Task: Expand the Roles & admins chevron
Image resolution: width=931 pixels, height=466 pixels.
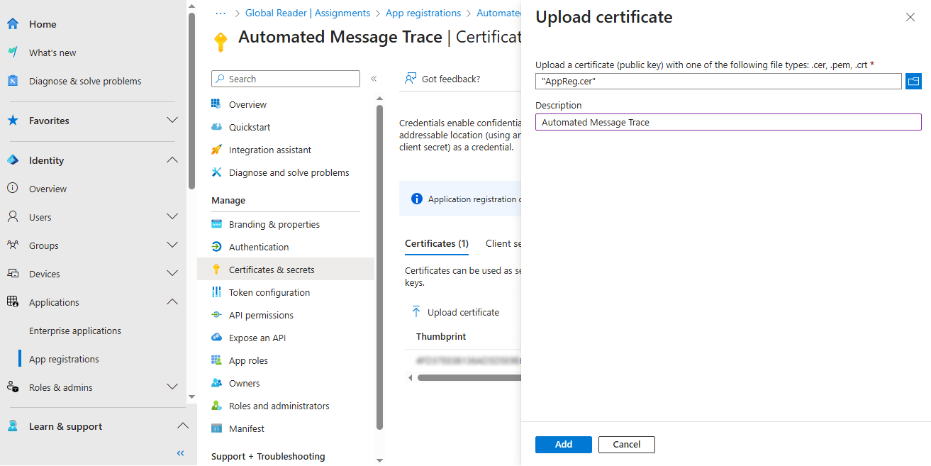Action: point(172,387)
